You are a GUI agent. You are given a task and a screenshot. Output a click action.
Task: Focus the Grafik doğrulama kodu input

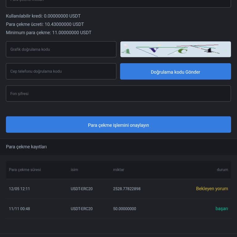61,49
